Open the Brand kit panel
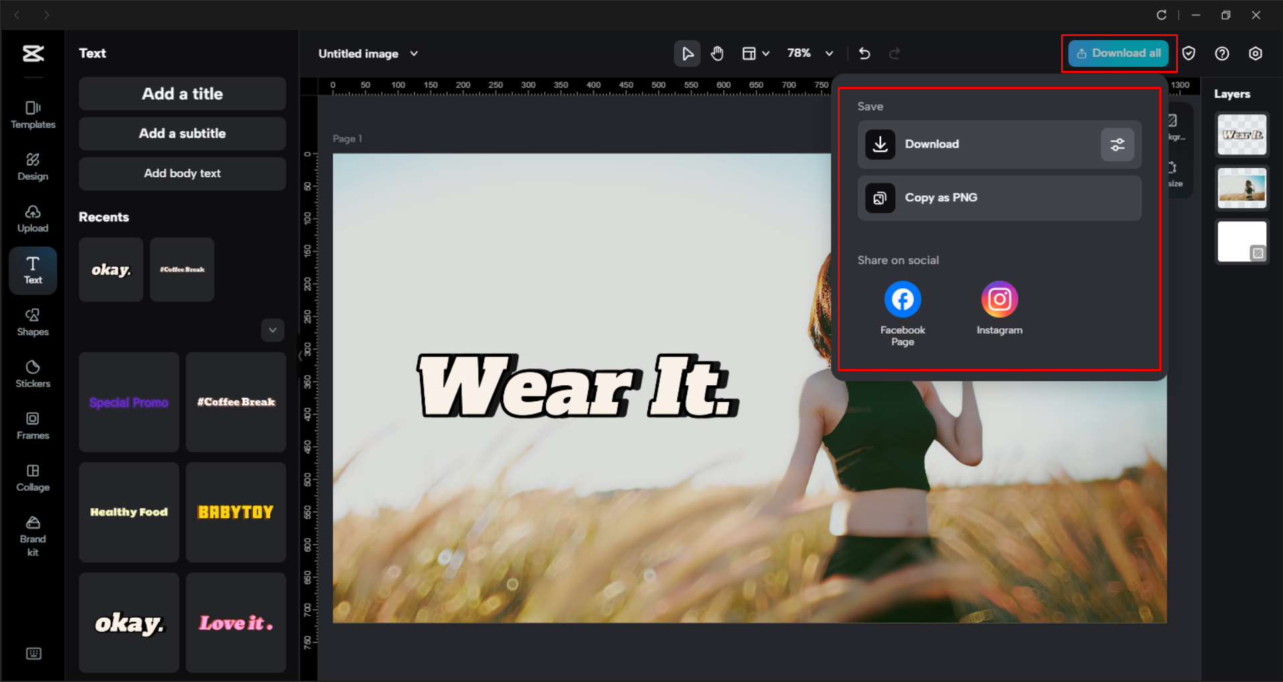Screen dimensions: 1283x682 click(32, 535)
